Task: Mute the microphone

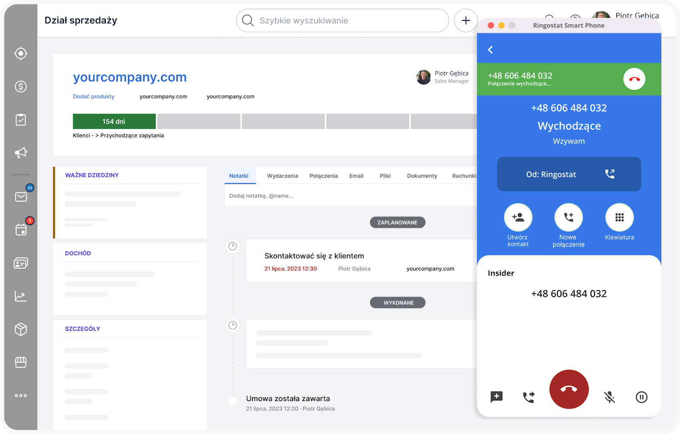Action: coord(609,397)
